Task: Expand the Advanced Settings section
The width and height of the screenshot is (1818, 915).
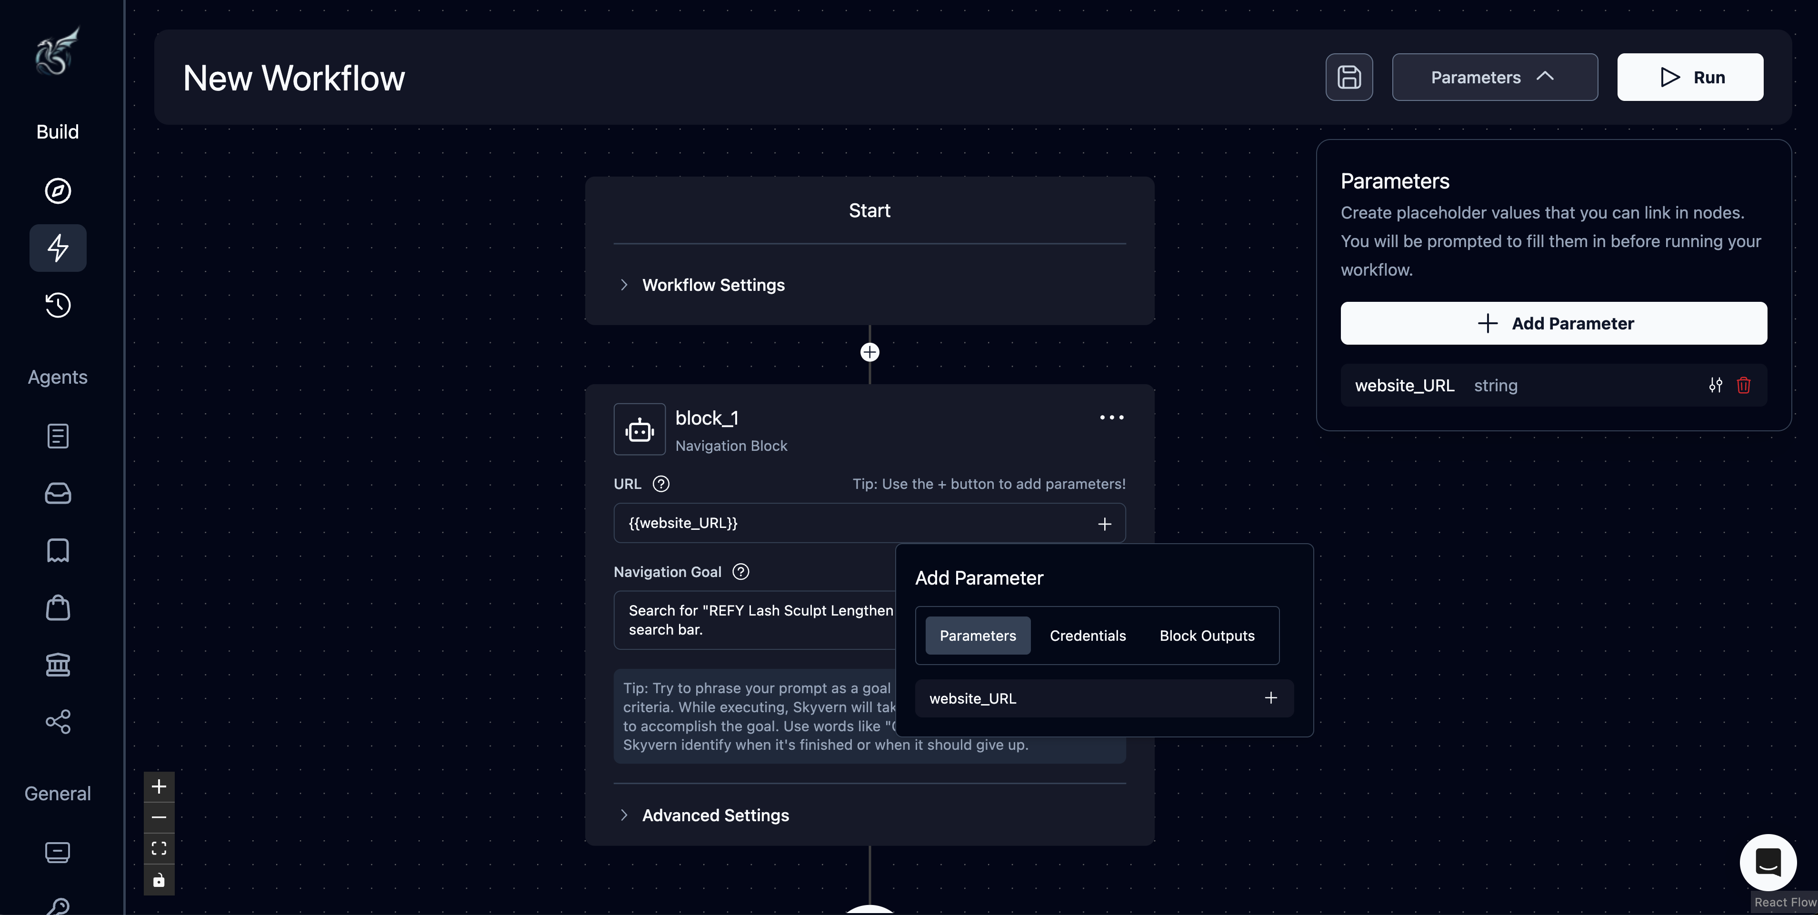Action: coord(715,816)
